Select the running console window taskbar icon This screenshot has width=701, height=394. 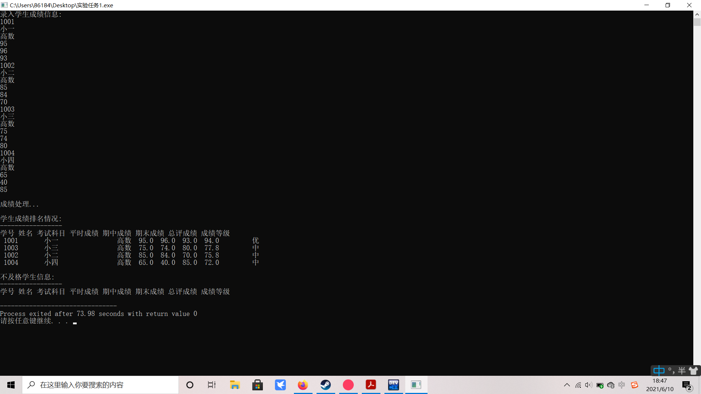[x=416, y=385]
